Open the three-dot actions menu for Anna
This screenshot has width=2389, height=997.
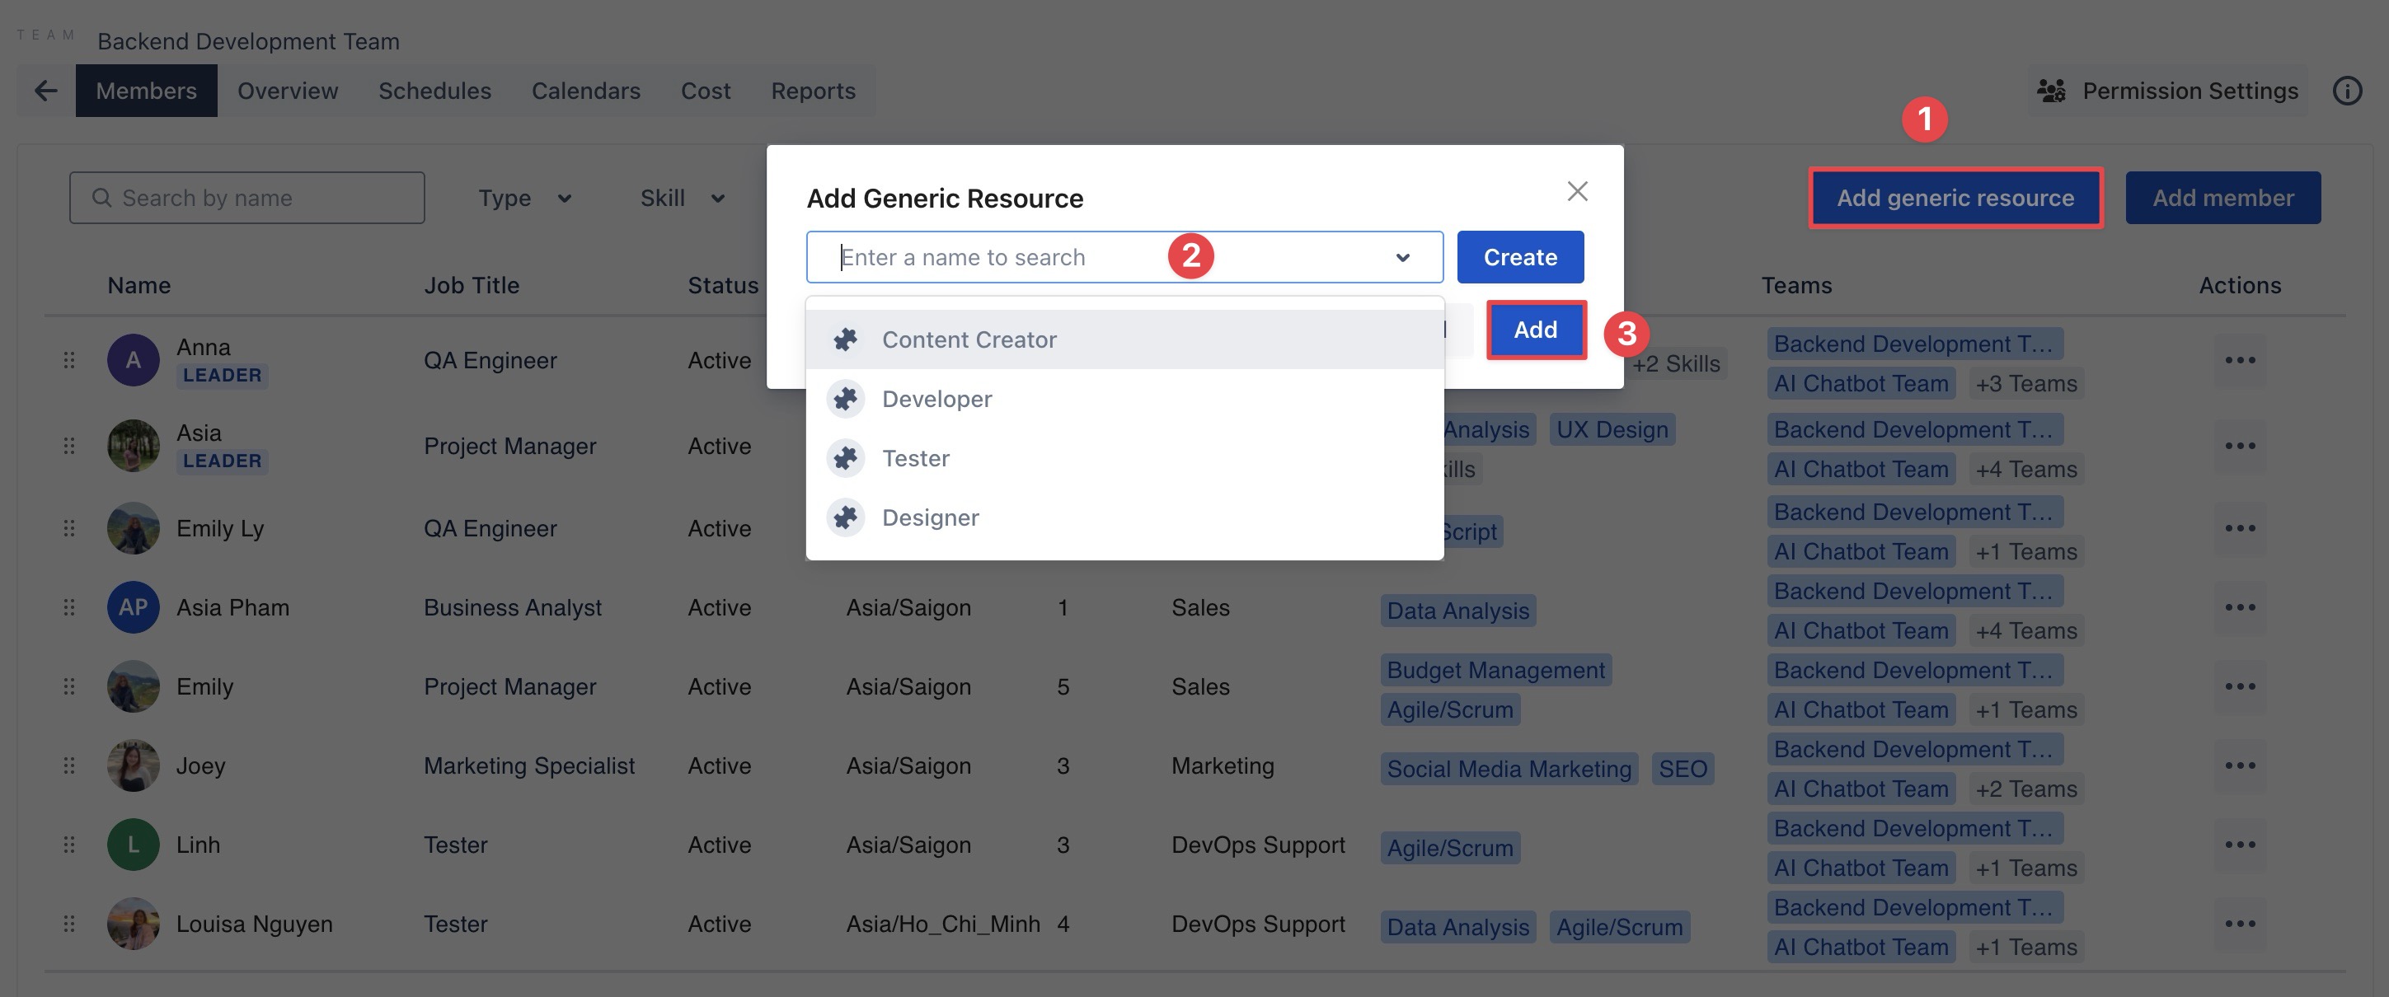coord(2239,360)
